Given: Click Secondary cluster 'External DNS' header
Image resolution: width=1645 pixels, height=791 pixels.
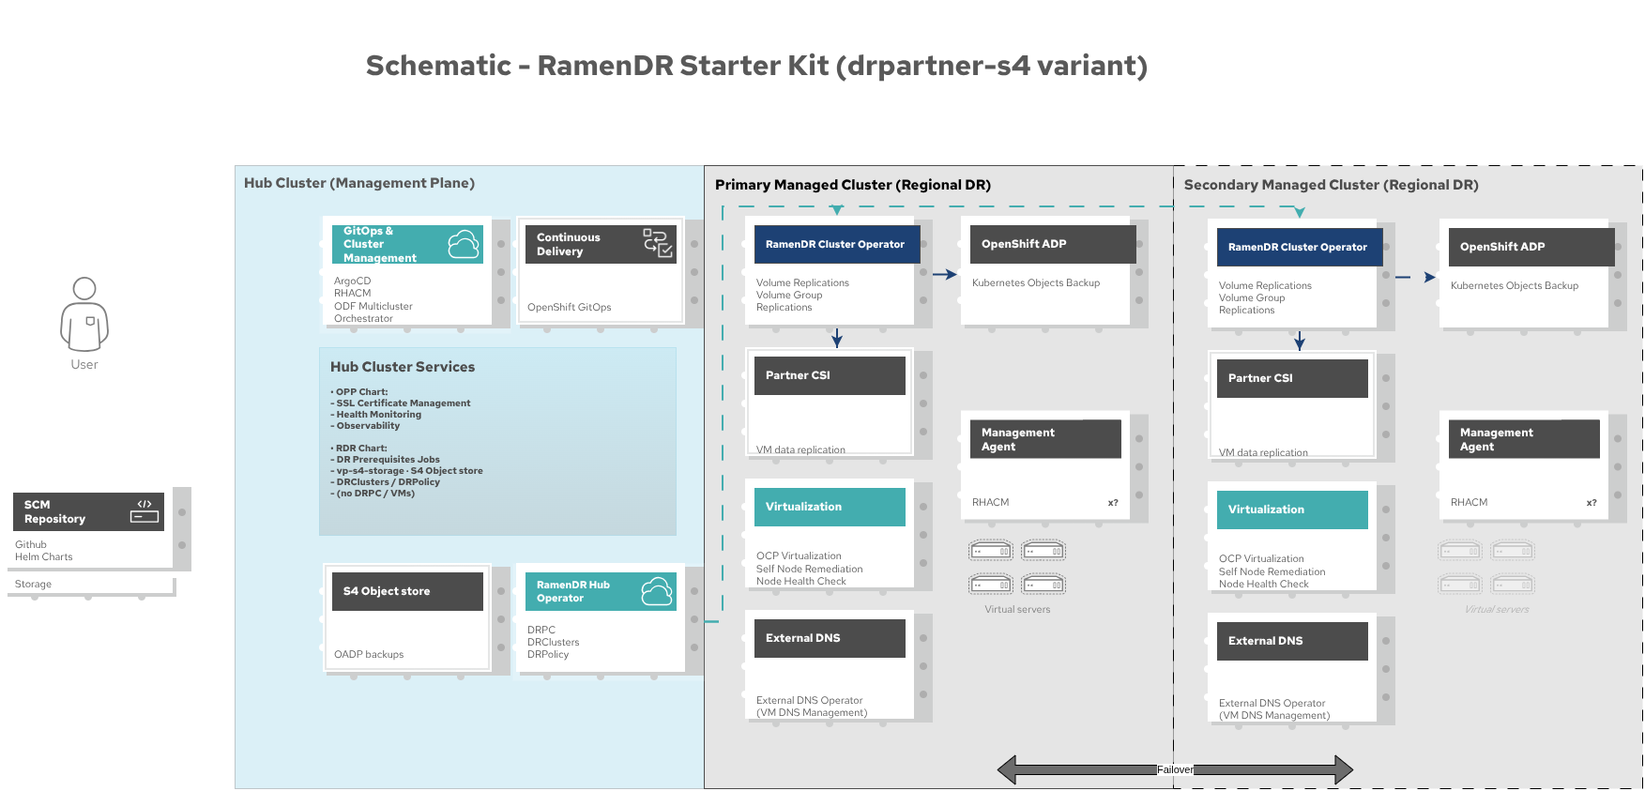Looking at the screenshot, I should pyautogui.click(x=1292, y=641).
